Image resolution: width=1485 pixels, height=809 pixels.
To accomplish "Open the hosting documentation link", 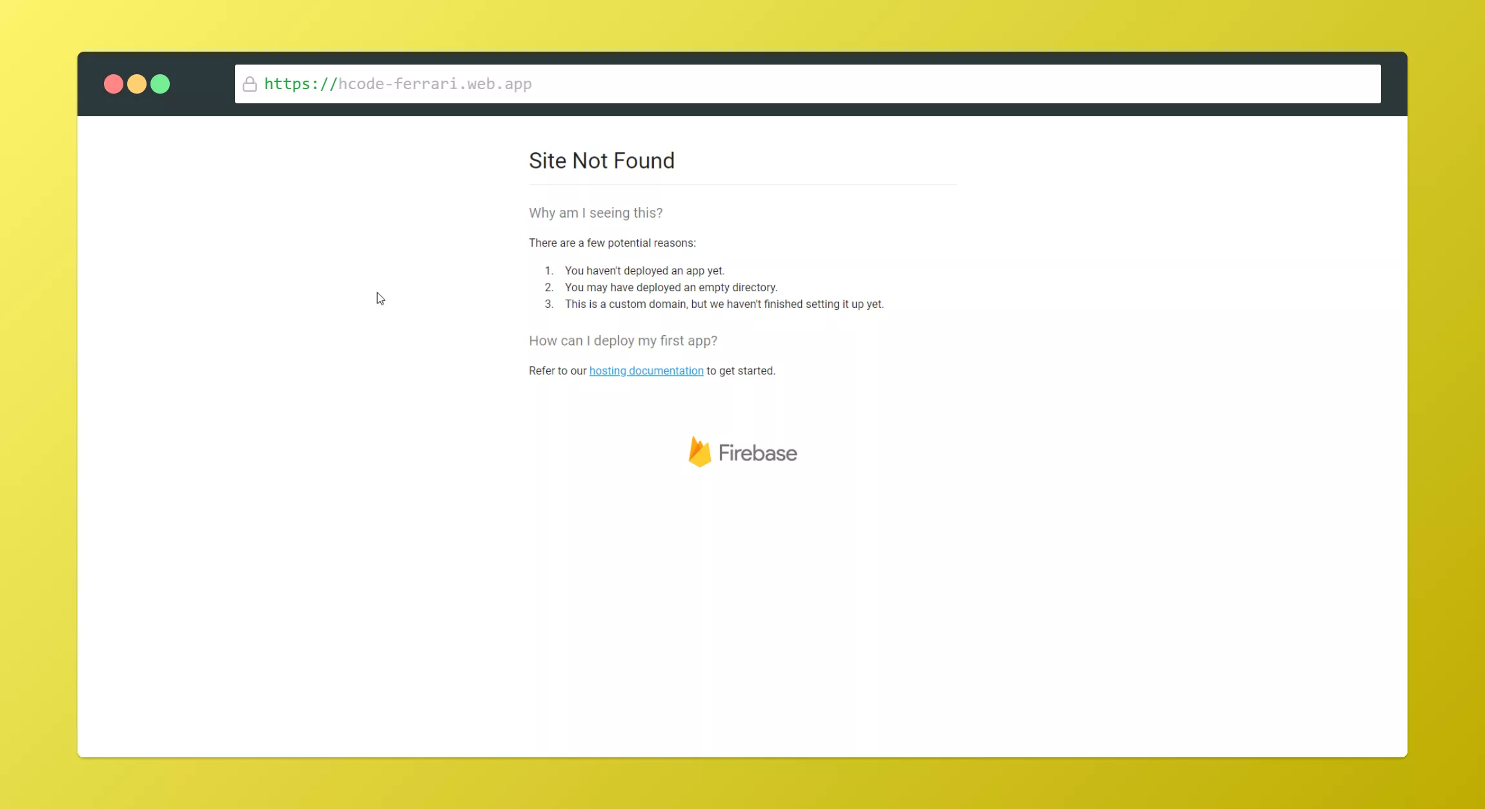I will click(x=646, y=371).
